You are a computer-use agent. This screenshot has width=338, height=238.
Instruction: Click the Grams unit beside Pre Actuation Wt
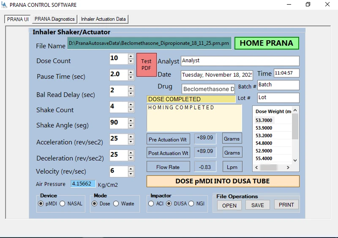tap(232, 138)
